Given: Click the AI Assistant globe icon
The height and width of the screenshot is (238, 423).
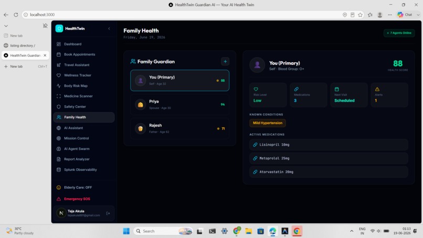Looking at the screenshot, I should pyautogui.click(x=59, y=128).
